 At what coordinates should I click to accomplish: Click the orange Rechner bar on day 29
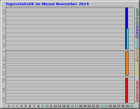(127, 63)
